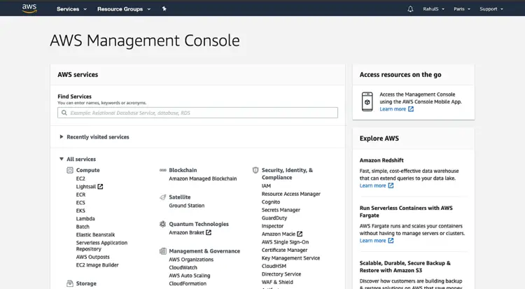Open the EC2 service
525x289 pixels.
tap(80, 178)
